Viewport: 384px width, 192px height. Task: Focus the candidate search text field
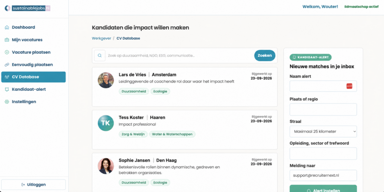click(x=180, y=56)
